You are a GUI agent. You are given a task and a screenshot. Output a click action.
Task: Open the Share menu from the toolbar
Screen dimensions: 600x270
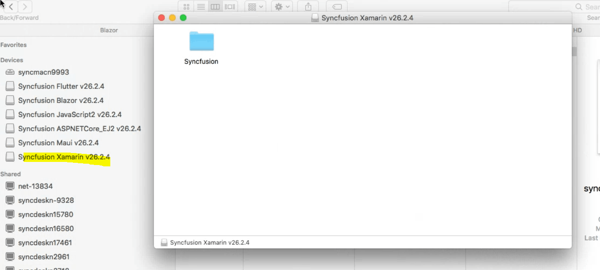308,6
